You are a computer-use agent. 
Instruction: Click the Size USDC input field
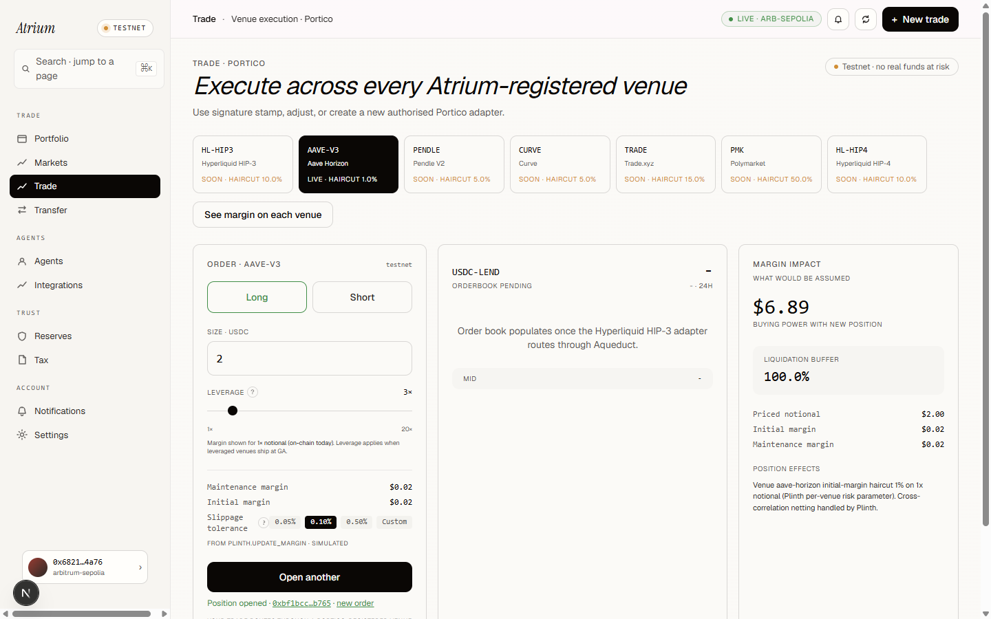(310, 358)
